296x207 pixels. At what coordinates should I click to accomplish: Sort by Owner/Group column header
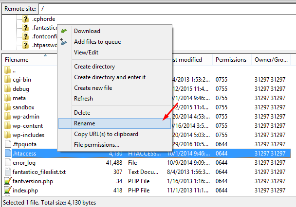[271, 60]
